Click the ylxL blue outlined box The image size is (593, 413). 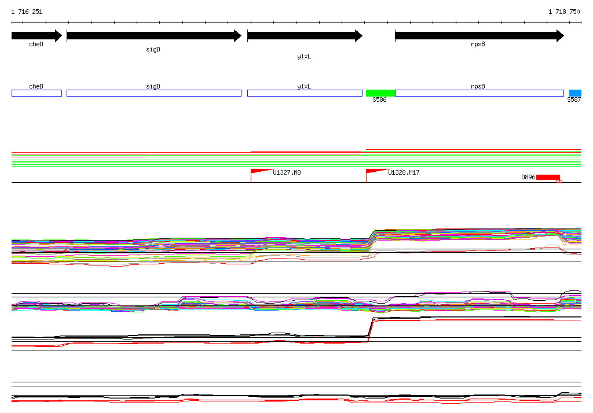pos(305,93)
